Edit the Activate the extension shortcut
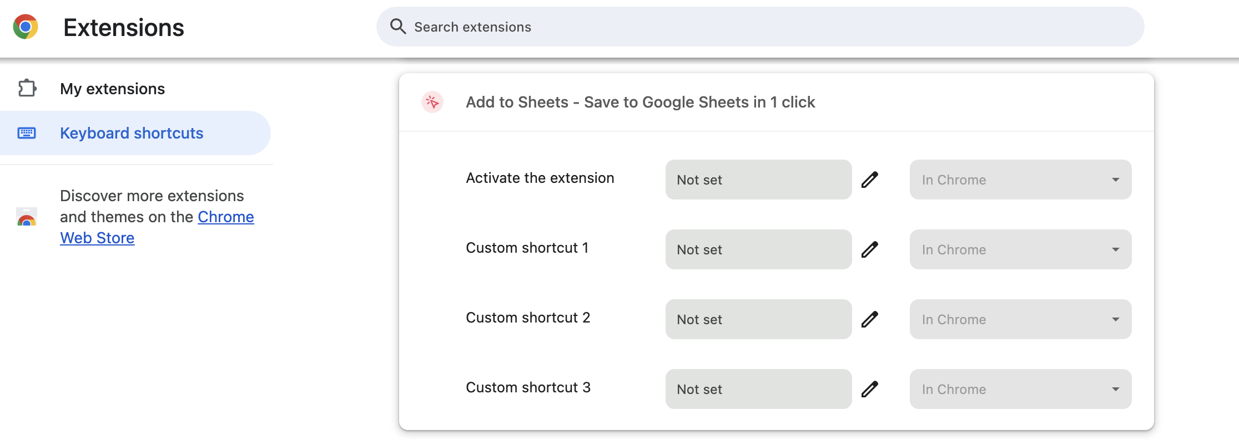1239x440 pixels. coord(869,180)
